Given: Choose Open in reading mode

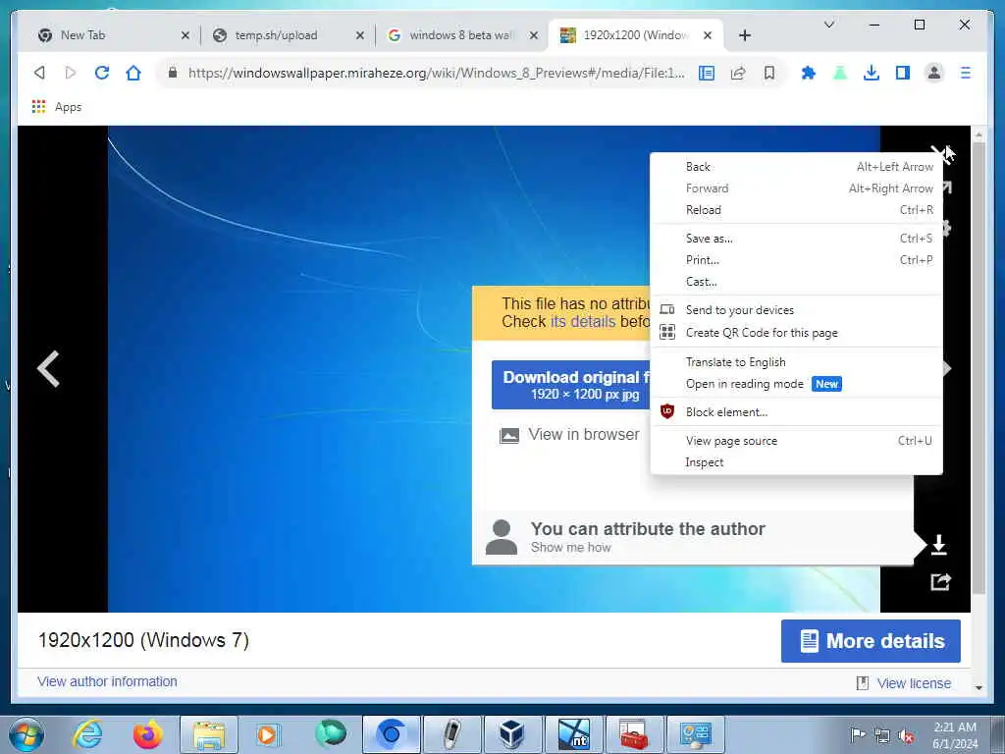Looking at the screenshot, I should (796, 384).
